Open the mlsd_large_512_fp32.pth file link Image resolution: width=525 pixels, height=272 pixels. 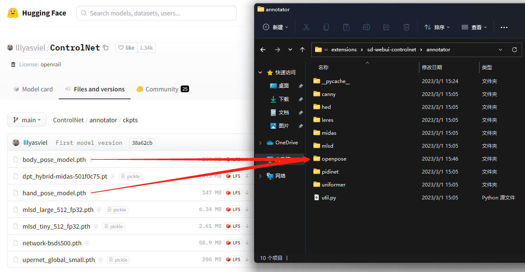coord(58,209)
